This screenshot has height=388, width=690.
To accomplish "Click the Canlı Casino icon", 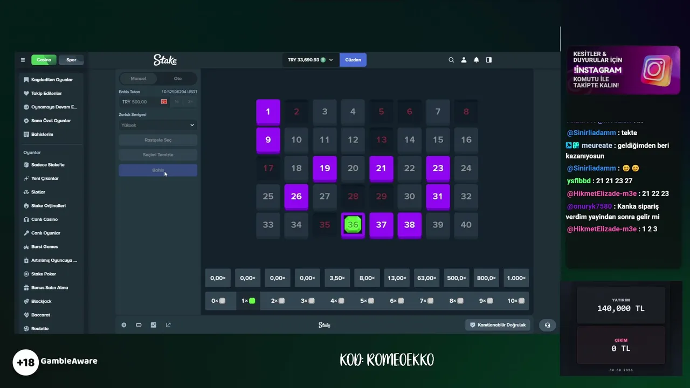I will [26, 219].
